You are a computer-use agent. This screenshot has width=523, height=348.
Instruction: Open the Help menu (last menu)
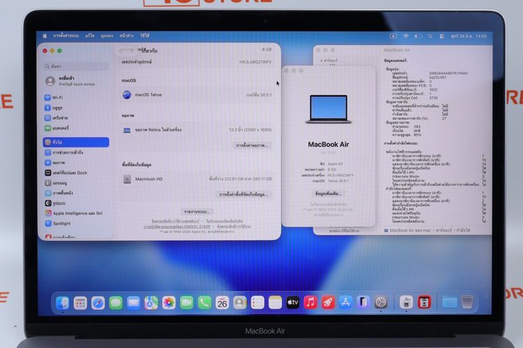145,35
